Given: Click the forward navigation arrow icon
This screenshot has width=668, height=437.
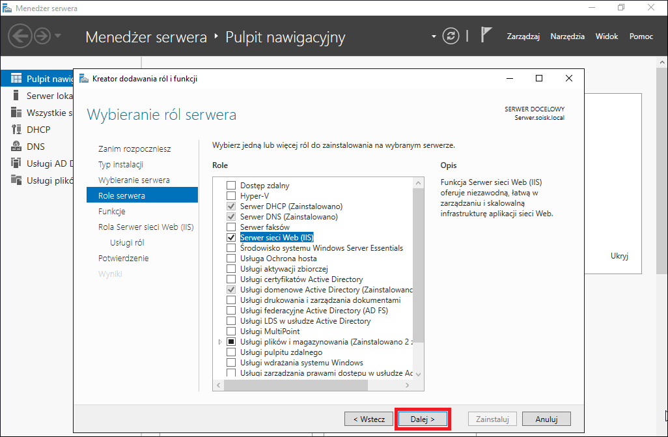Looking at the screenshot, I should 42,36.
